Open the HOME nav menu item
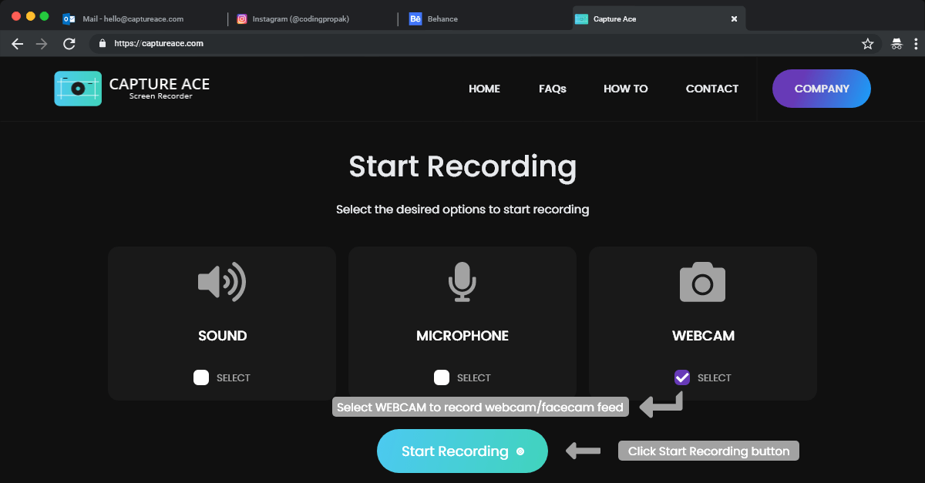Screen dimensions: 925x483 click(x=484, y=89)
